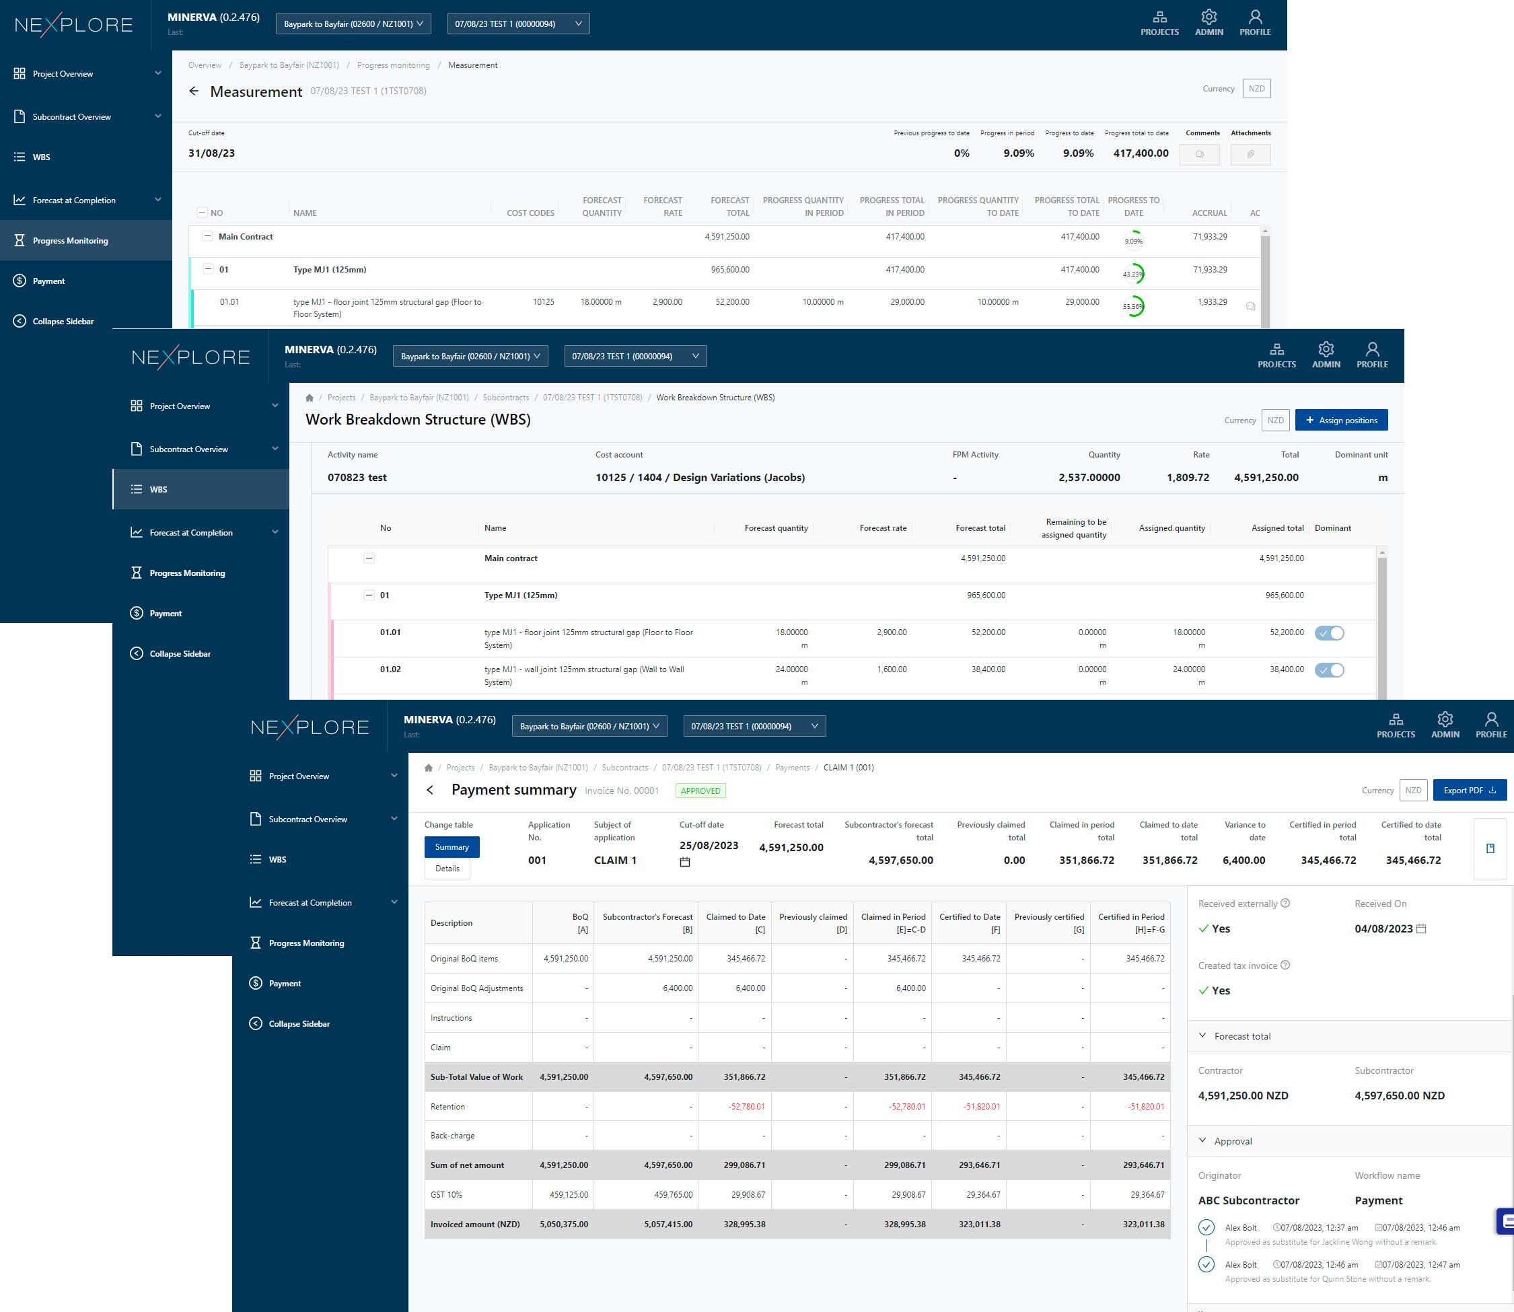The image size is (1514, 1312).
Task: Toggle Dominant switch for row 01.02
Action: pyautogui.click(x=1329, y=670)
